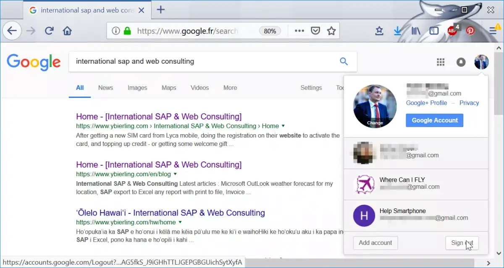Open the Library view
The height and width of the screenshot is (268, 504).
(416, 31)
